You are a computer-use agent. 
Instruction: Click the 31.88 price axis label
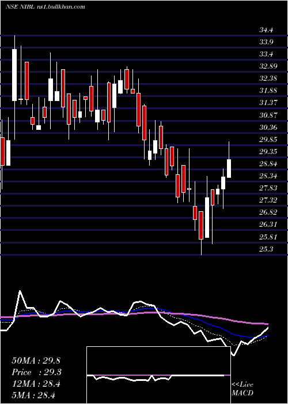coord(268,91)
